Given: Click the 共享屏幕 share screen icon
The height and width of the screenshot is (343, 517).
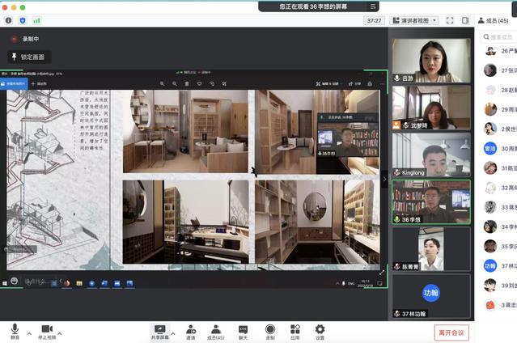Looking at the screenshot, I should click(x=159, y=328).
